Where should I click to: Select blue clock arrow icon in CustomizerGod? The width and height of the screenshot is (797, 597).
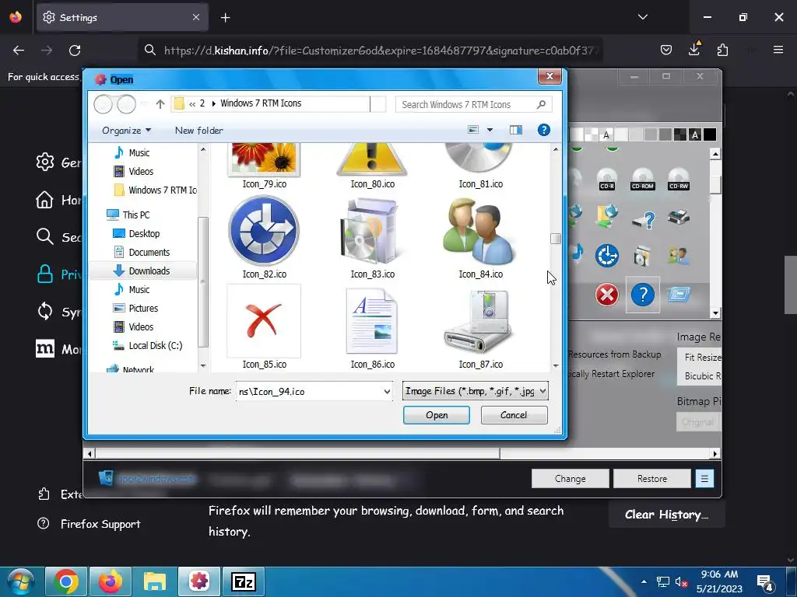(607, 255)
